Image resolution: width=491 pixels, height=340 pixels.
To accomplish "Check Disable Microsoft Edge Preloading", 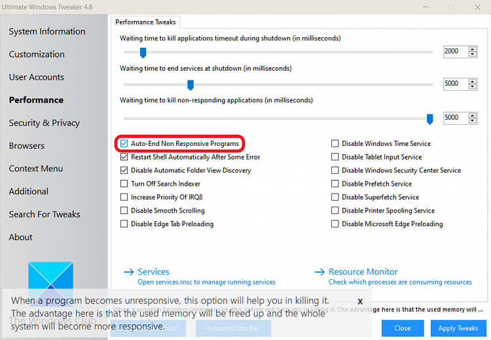I will 335,224.
